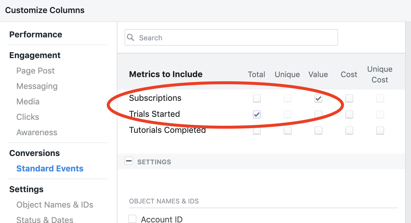Screen dimensions: 411x223
Task: Enable Subscriptions Cost checkbox
Action: [349, 98]
